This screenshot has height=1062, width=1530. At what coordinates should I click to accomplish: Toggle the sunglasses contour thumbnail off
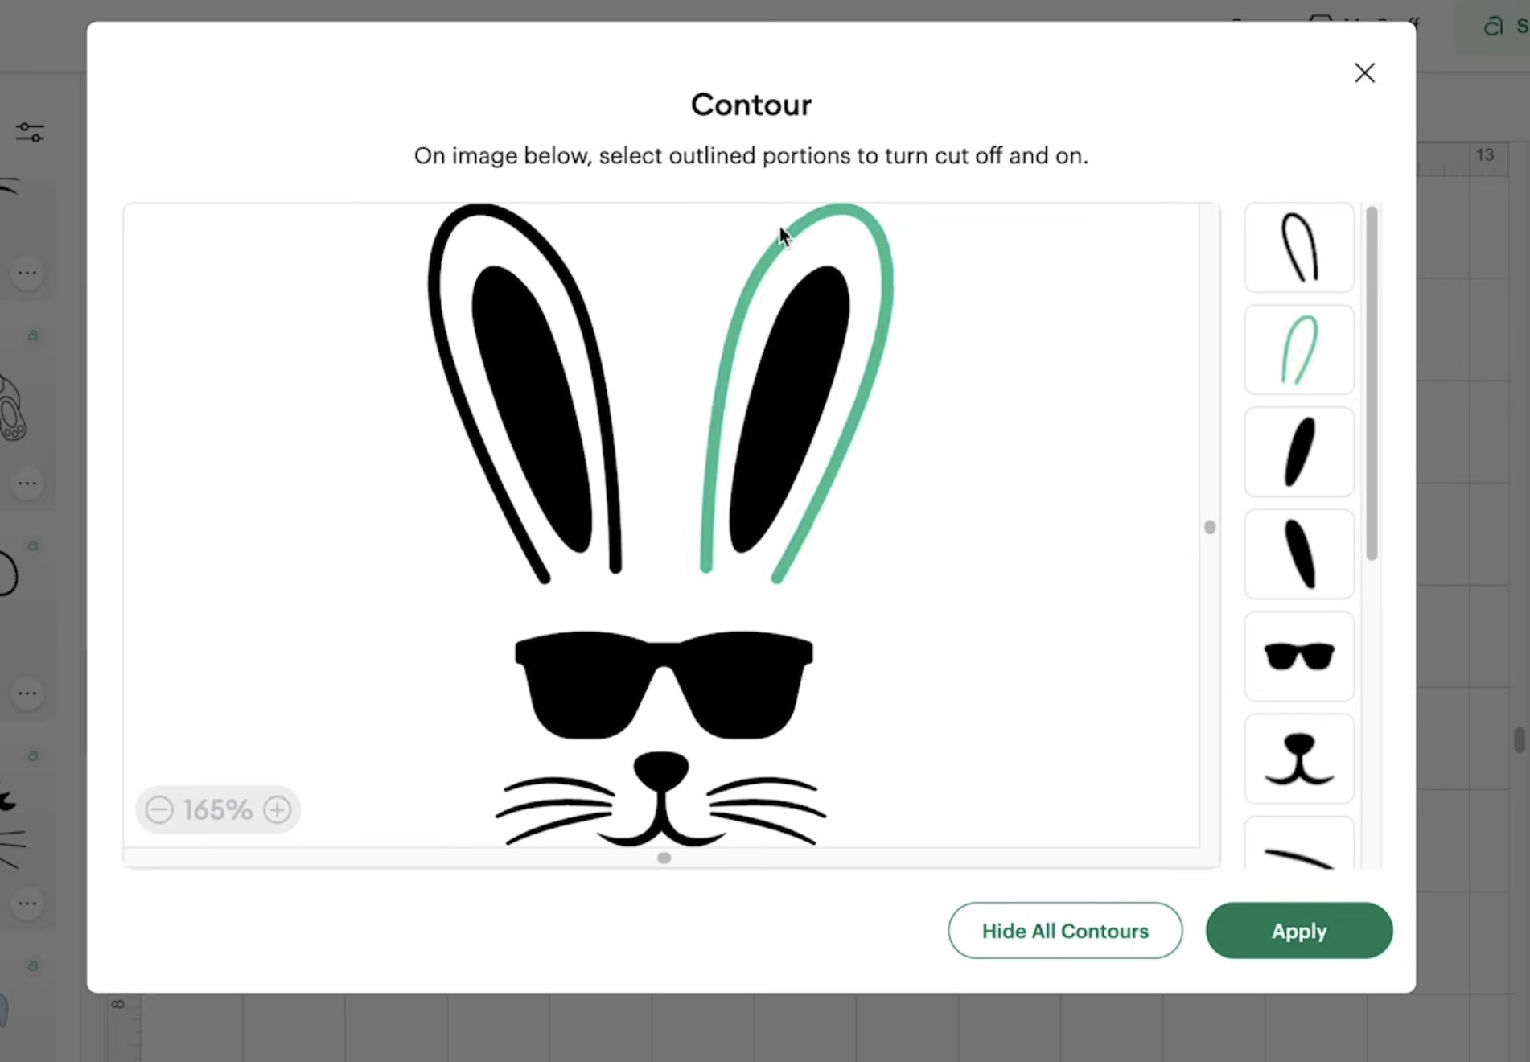coord(1298,657)
